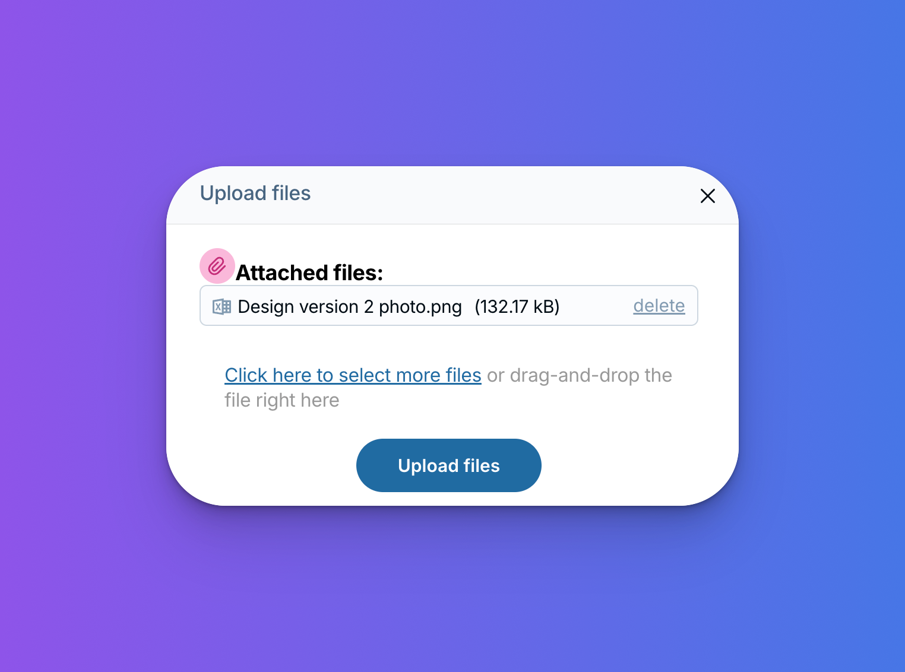The width and height of the screenshot is (905, 672).
Task: Close the Upload files dialog
Action: [x=707, y=196]
